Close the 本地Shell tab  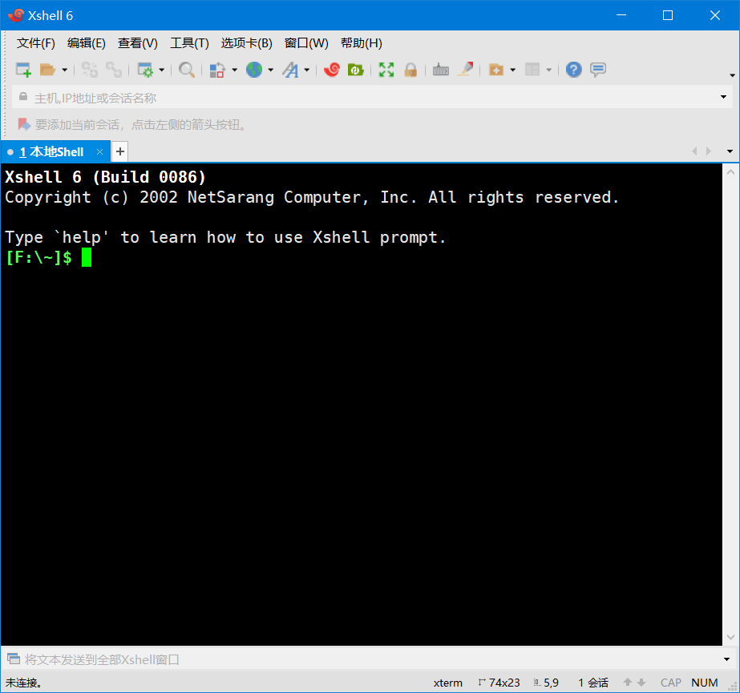pos(99,151)
